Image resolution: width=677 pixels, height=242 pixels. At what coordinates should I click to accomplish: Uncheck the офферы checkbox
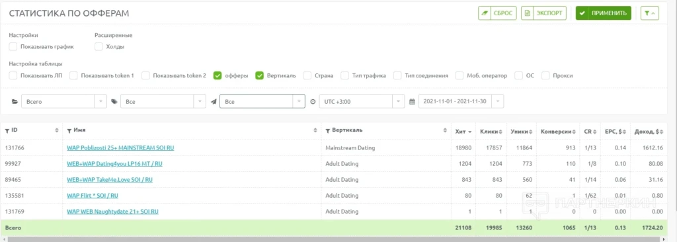(x=218, y=75)
